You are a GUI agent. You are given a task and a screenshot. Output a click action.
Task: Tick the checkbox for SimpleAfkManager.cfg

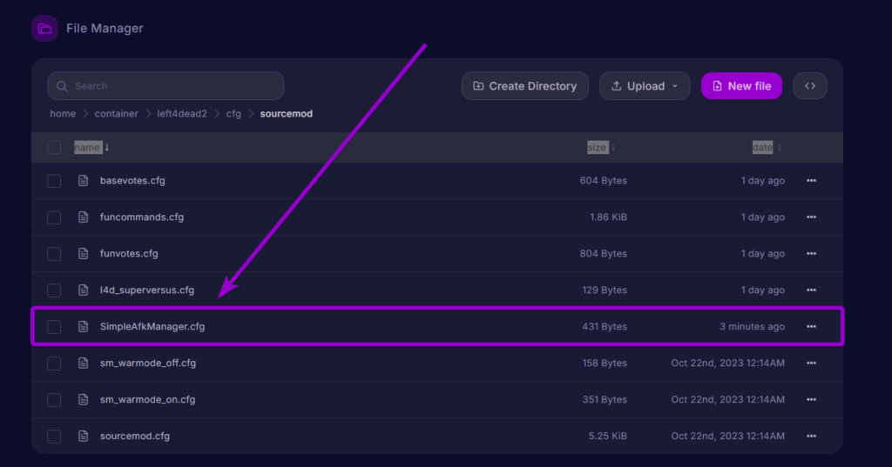(54, 327)
